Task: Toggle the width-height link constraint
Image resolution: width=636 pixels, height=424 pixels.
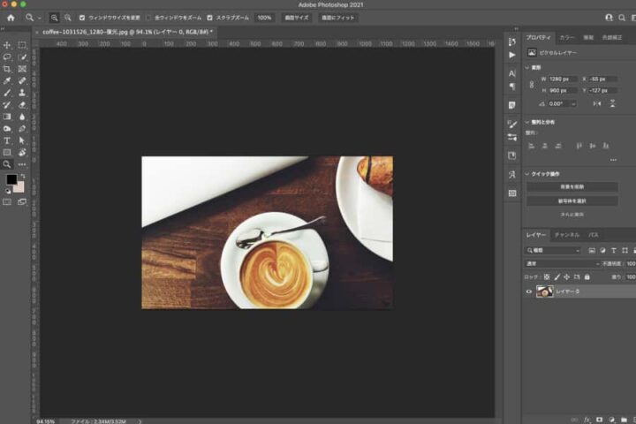Action: coord(532,85)
